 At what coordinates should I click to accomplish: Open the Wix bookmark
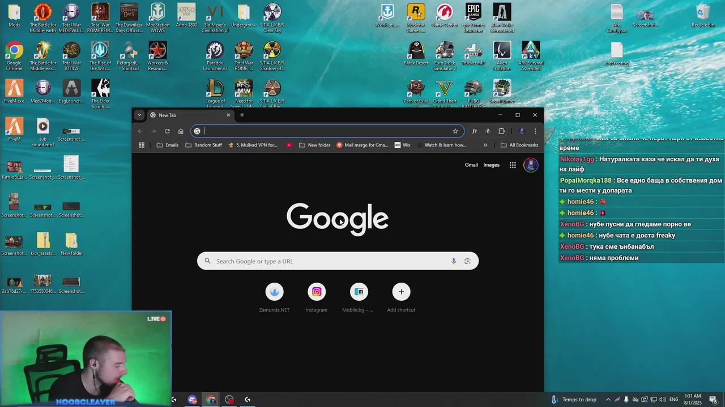click(x=403, y=145)
